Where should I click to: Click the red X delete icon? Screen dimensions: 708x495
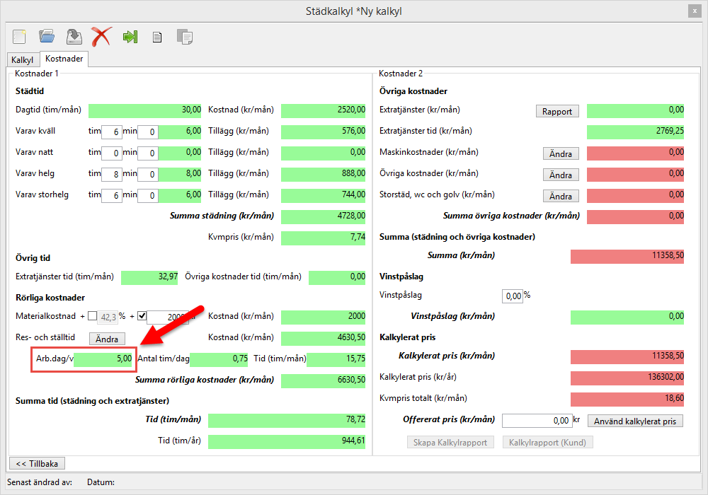pos(101,36)
